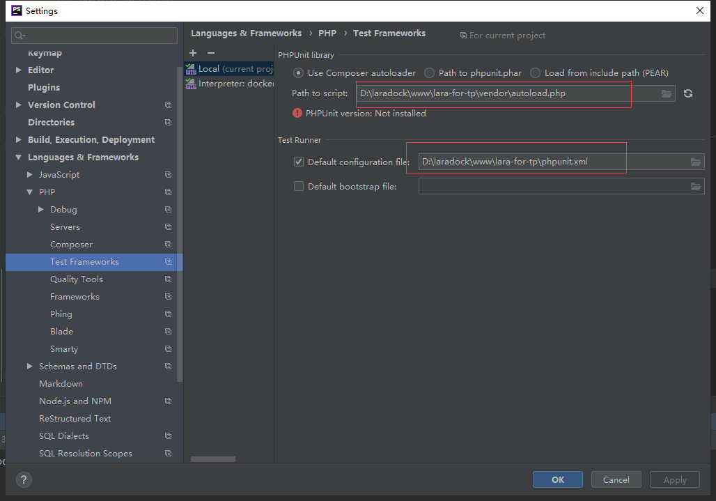Click project-level icon beside Servers
Image resolution: width=716 pixels, height=501 pixels.
(168, 227)
